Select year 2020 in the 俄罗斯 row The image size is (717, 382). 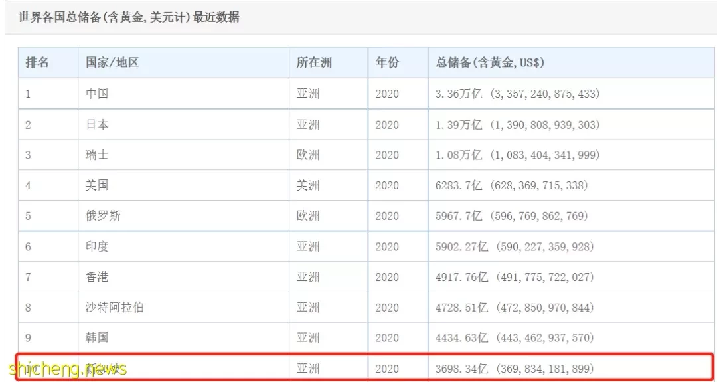tap(387, 216)
